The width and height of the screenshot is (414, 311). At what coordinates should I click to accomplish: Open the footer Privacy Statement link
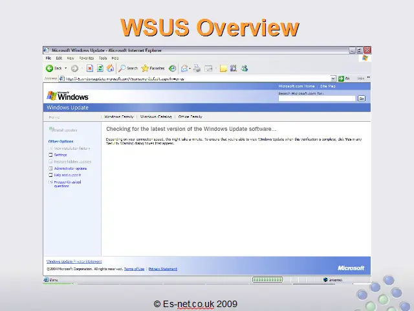tap(162, 269)
